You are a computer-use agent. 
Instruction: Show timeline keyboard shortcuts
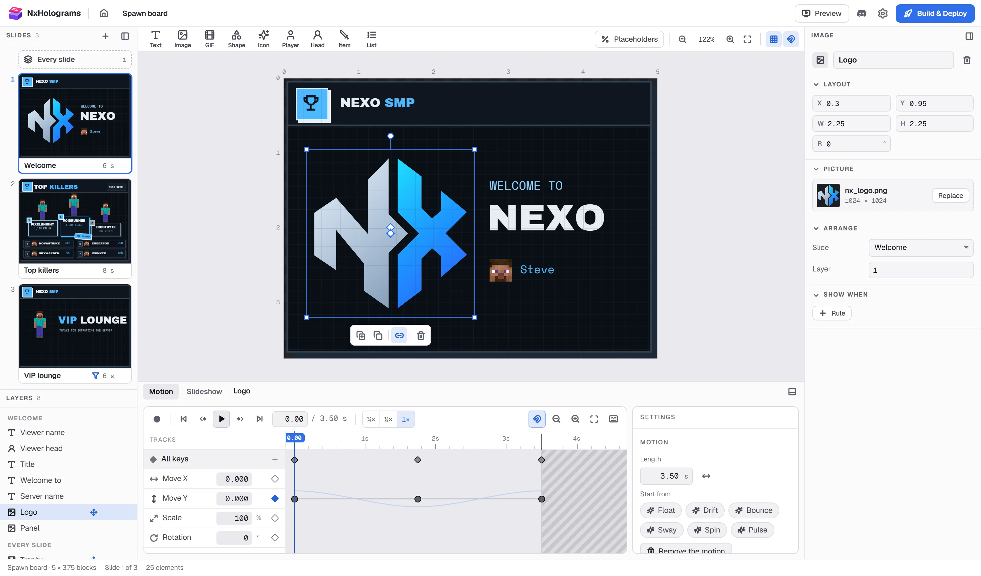[x=613, y=419]
